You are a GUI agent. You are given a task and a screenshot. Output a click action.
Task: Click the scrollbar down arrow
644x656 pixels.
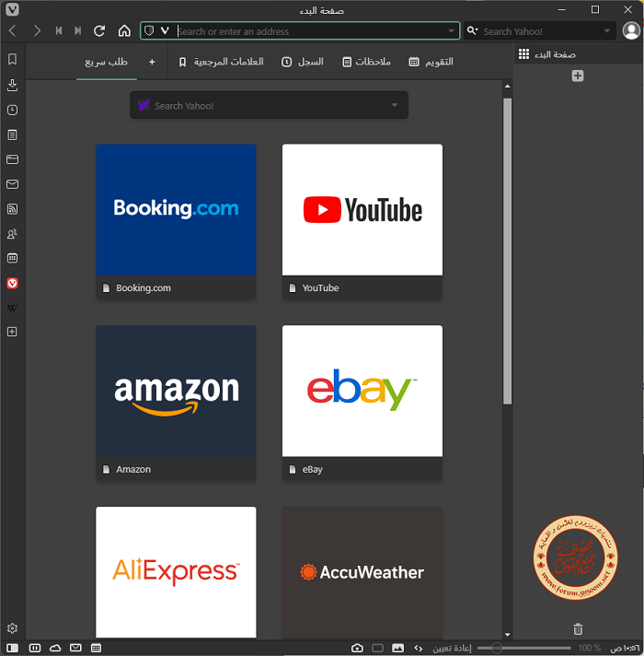pyautogui.click(x=508, y=634)
